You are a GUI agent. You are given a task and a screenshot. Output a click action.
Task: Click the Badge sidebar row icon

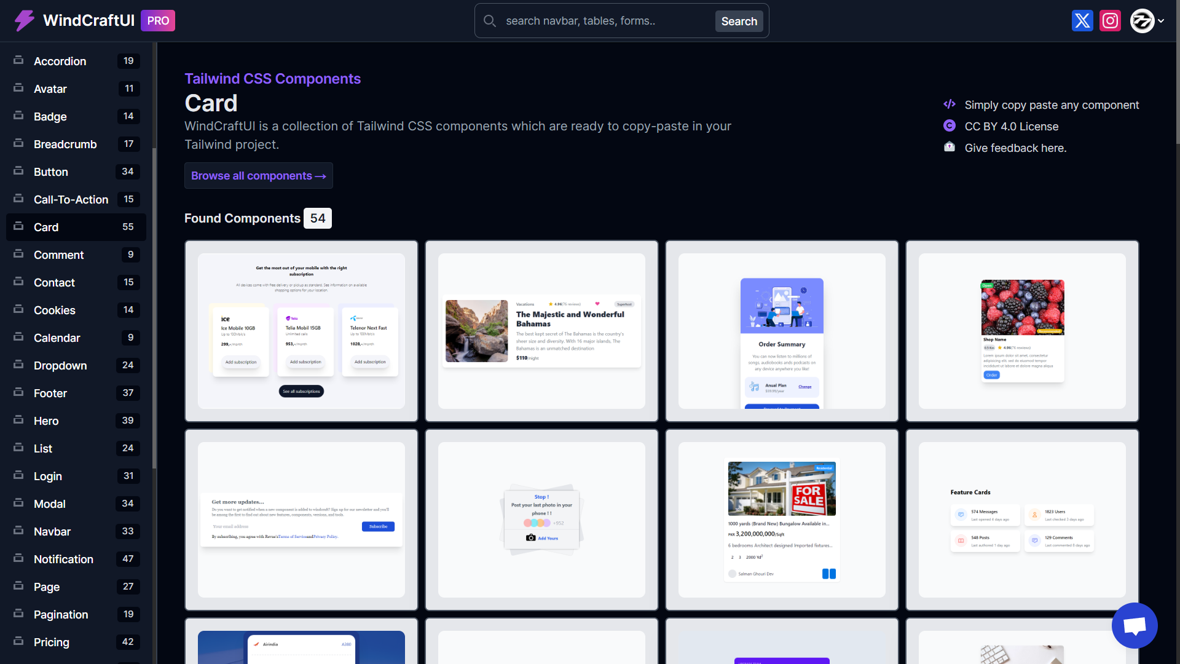click(x=18, y=116)
